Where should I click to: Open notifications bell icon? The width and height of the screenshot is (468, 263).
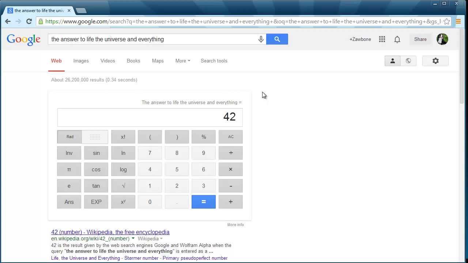397,39
